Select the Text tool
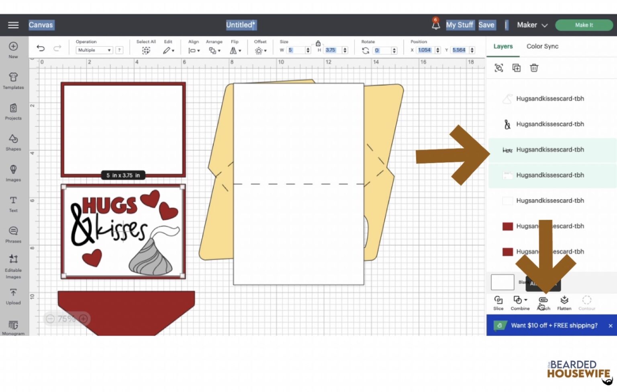The height and width of the screenshot is (392, 617). pyautogui.click(x=13, y=204)
